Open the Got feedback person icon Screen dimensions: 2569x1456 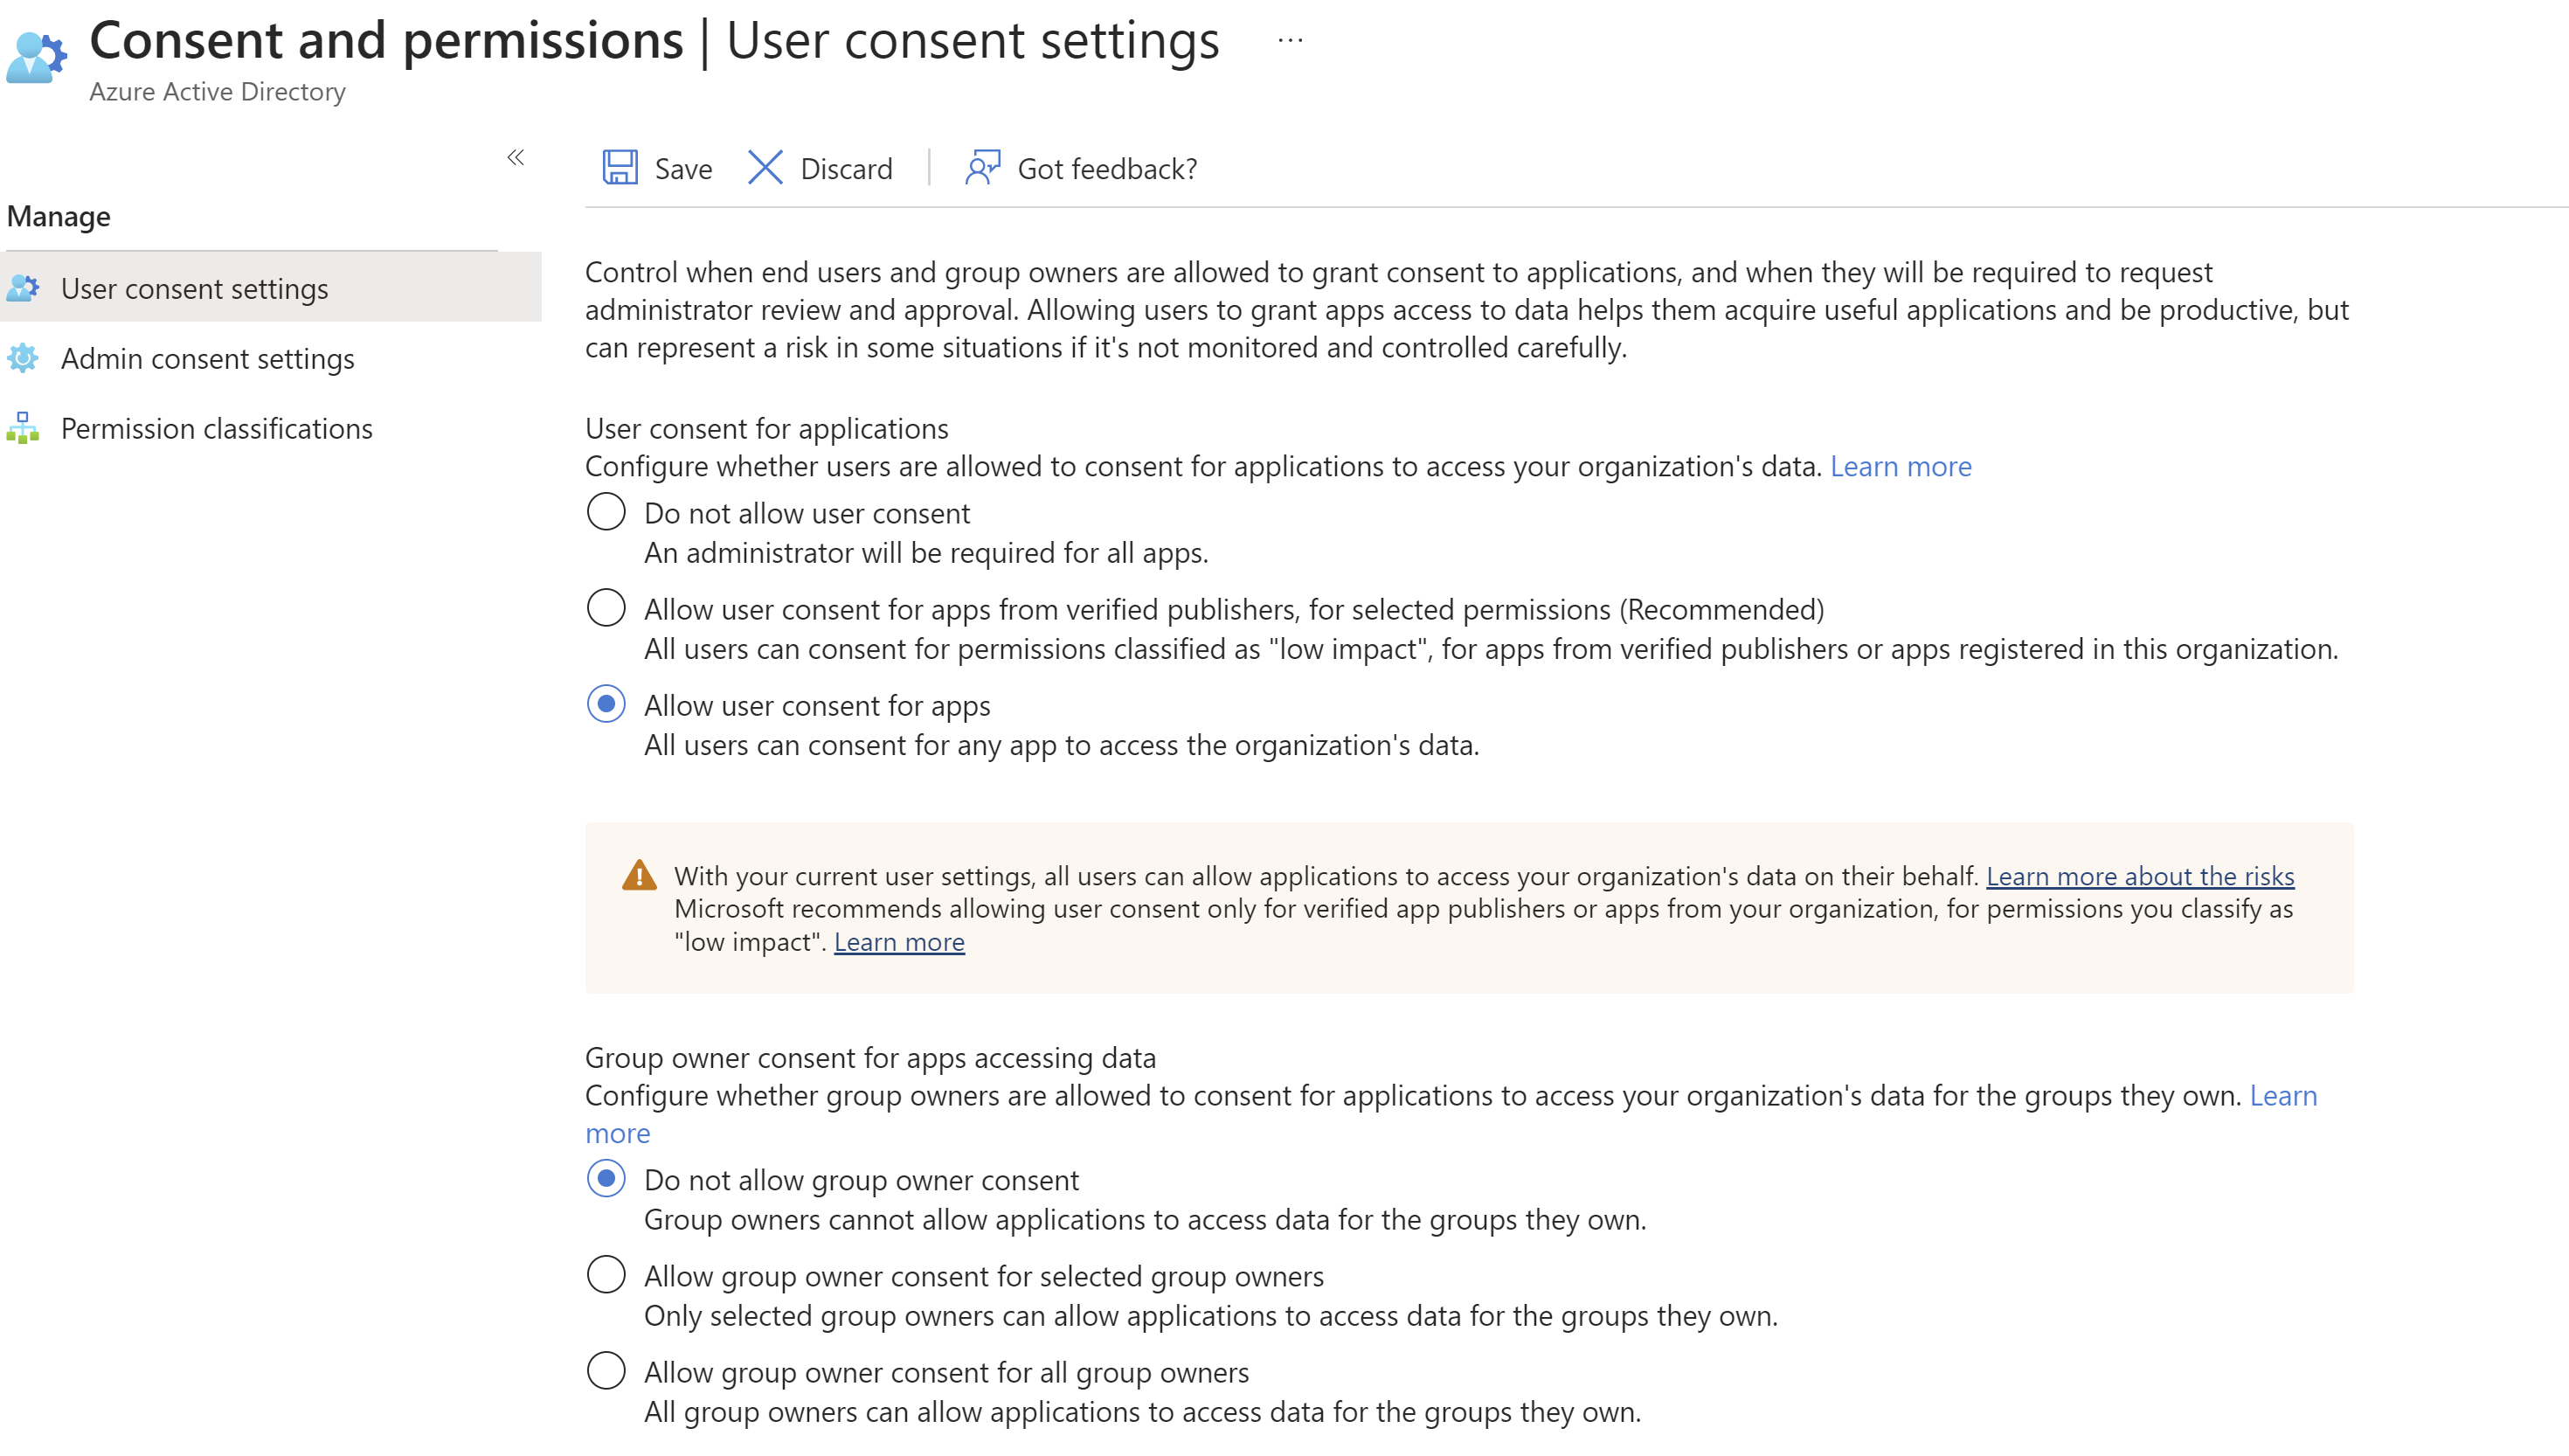click(x=983, y=168)
